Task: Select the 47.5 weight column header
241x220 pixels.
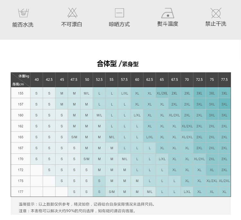Action: 74,80
